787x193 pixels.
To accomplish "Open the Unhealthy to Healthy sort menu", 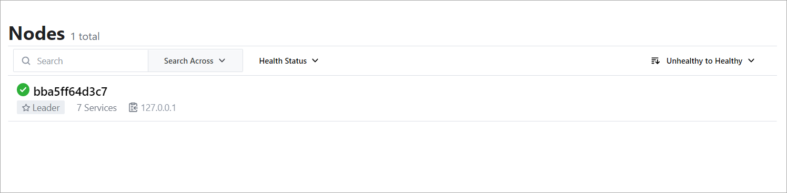I will [x=703, y=61].
